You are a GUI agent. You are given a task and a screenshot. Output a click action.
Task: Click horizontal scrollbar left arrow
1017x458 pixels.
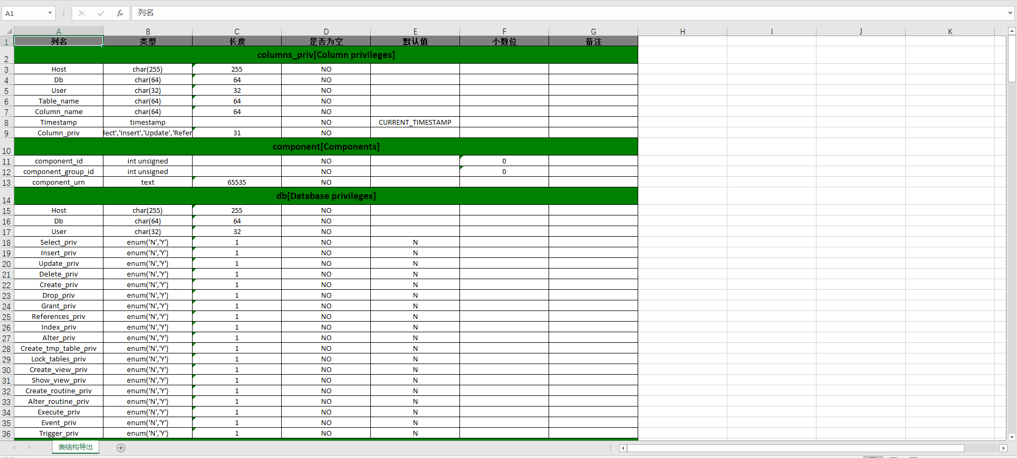pos(623,448)
